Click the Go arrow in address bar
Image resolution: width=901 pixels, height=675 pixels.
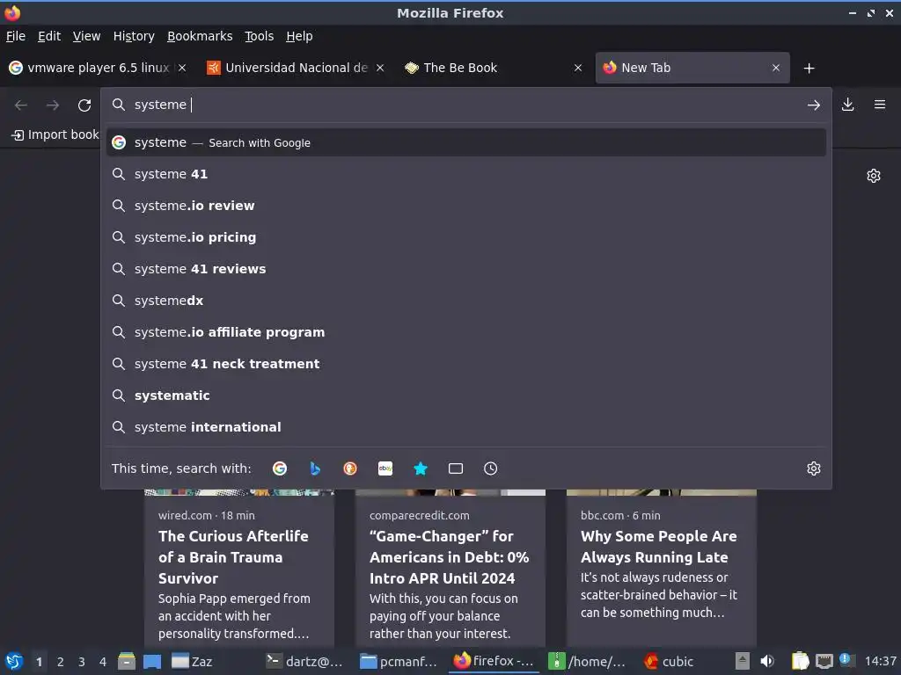(813, 105)
